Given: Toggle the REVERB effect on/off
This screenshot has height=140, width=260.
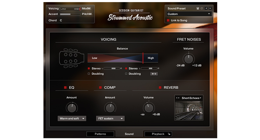Looking at the screenshot, I should pyautogui.click(x=160, y=87).
